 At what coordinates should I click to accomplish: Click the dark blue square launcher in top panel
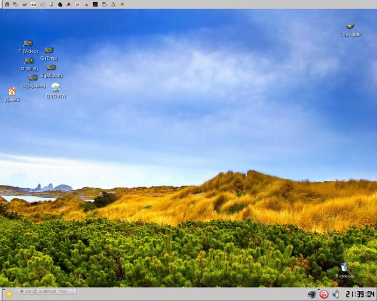pyautogui.click(x=95, y=4)
